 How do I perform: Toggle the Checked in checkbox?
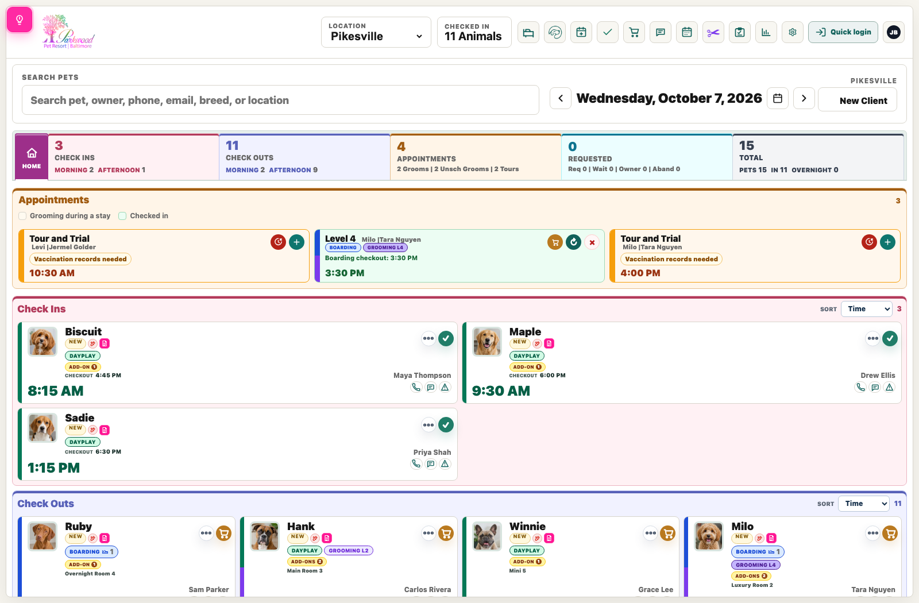tap(122, 216)
